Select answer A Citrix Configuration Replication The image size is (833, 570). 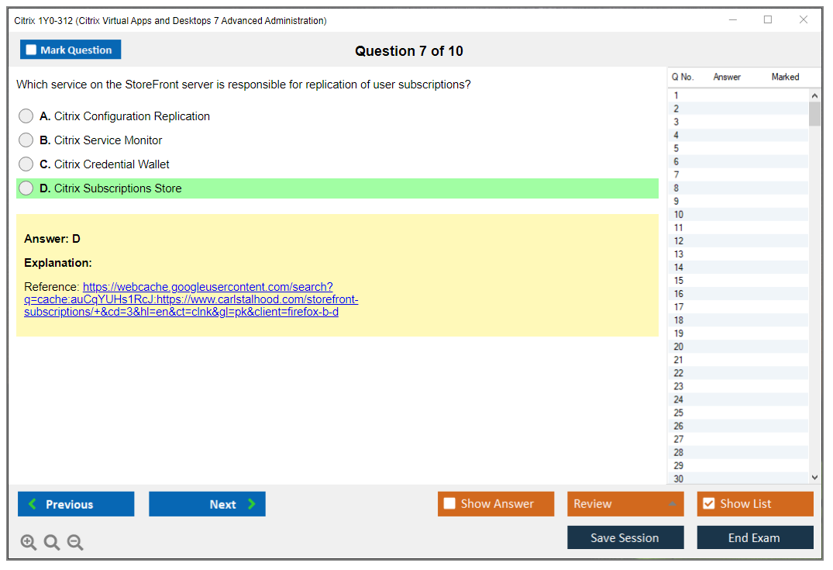coord(26,116)
